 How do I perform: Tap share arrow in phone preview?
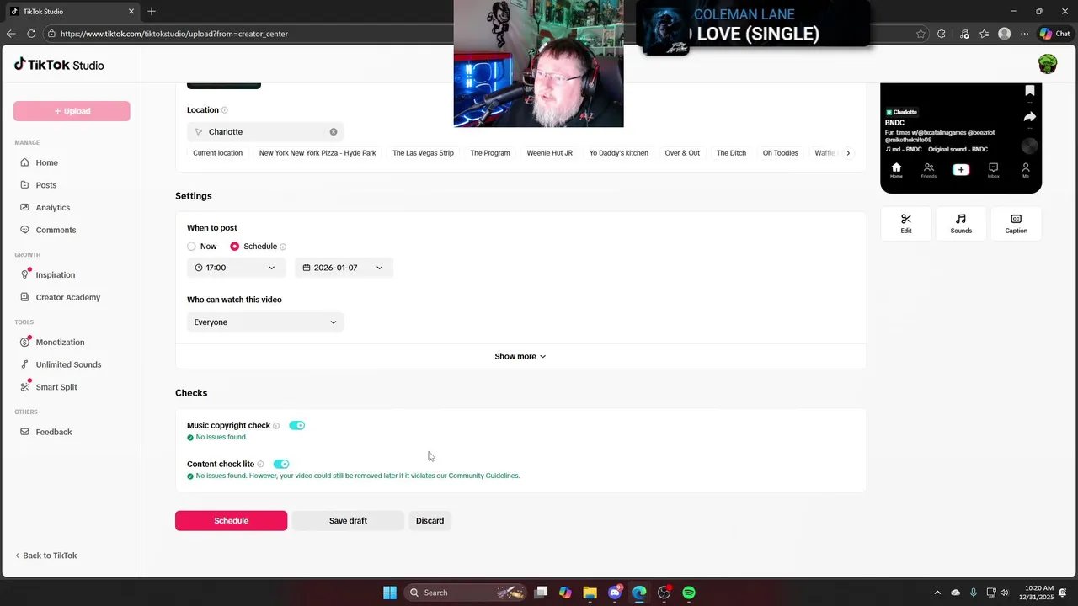coord(1029,117)
